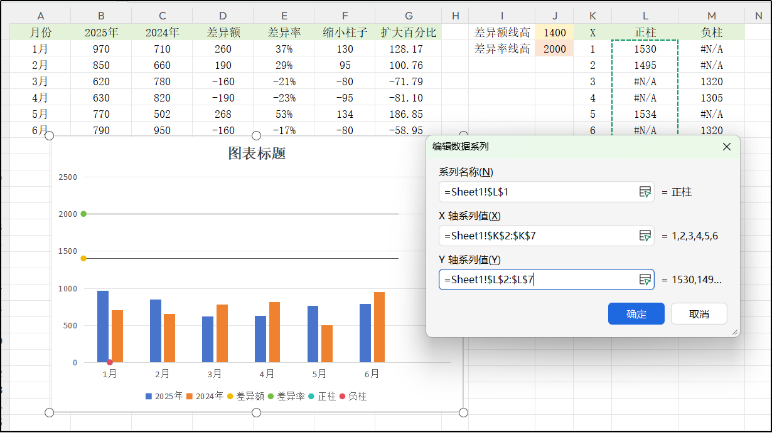Click cell value 502 in 2024年 column
772x433 pixels.
coord(162,114)
